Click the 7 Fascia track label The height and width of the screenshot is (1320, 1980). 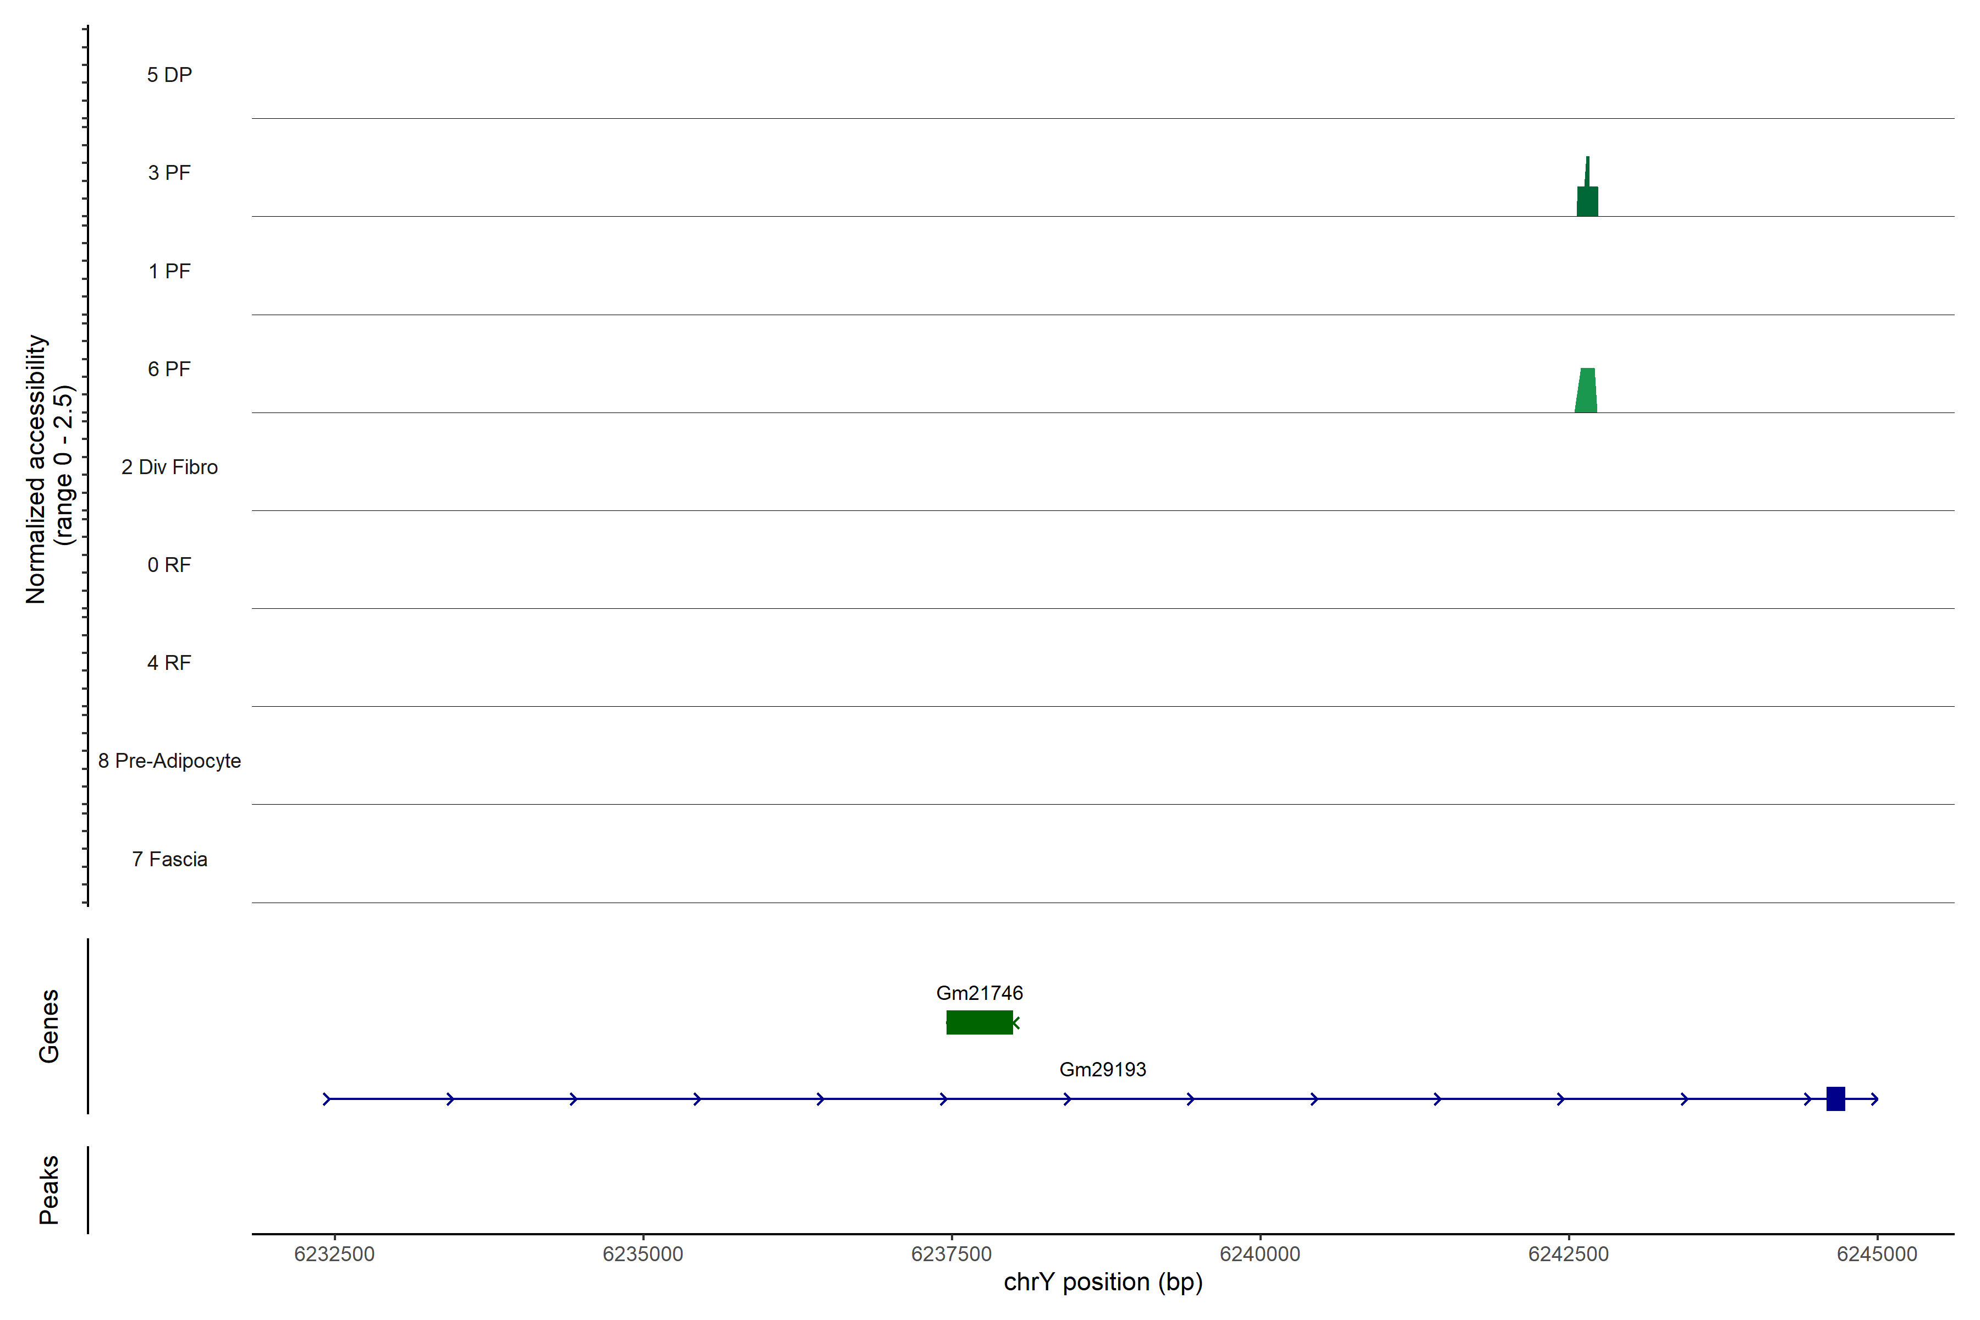tap(169, 859)
